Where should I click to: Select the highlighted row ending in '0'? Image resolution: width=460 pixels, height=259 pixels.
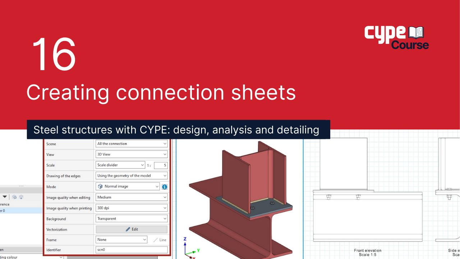[21, 210]
